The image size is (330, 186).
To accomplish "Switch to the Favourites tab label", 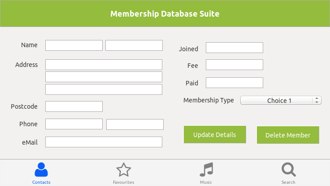I will click(x=123, y=182).
